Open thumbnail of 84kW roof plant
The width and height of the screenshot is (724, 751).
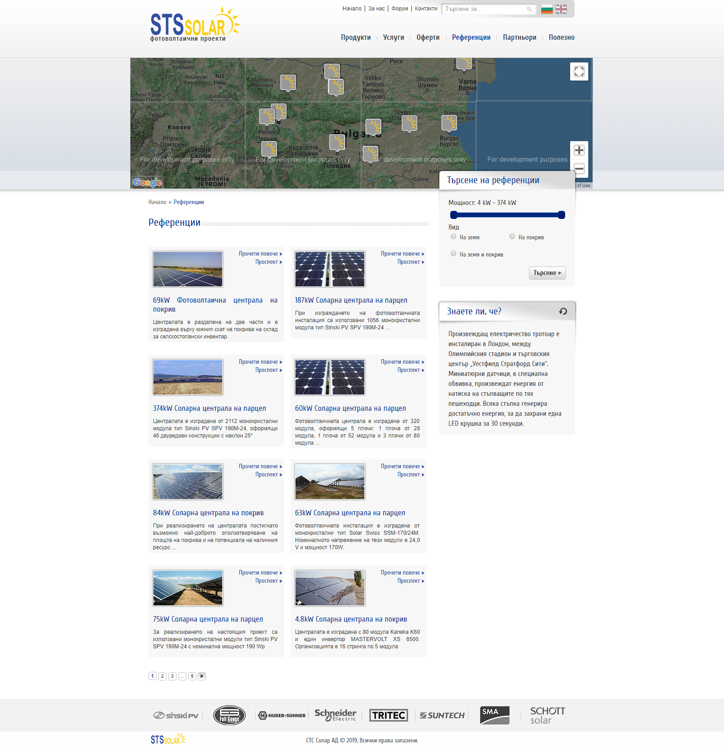coord(188,482)
